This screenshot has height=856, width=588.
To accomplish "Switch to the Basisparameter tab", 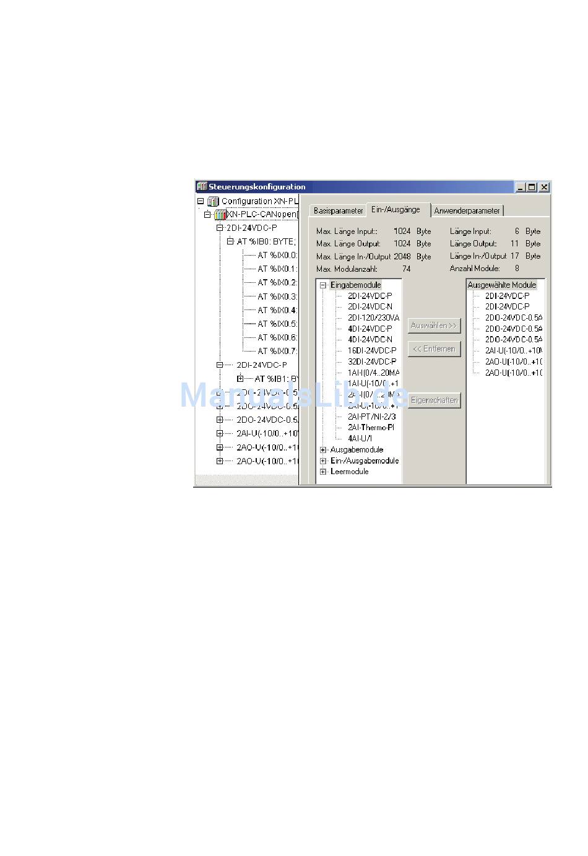I will coord(338,210).
